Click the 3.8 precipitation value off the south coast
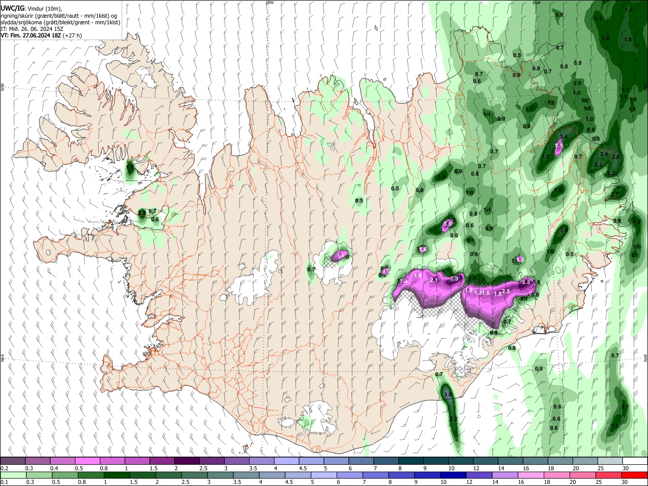The height and width of the screenshot is (486, 648). click(448, 394)
